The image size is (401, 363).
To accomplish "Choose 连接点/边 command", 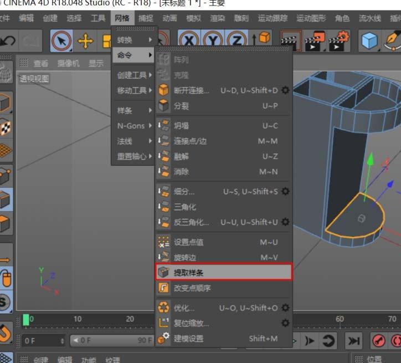I will tap(224, 141).
